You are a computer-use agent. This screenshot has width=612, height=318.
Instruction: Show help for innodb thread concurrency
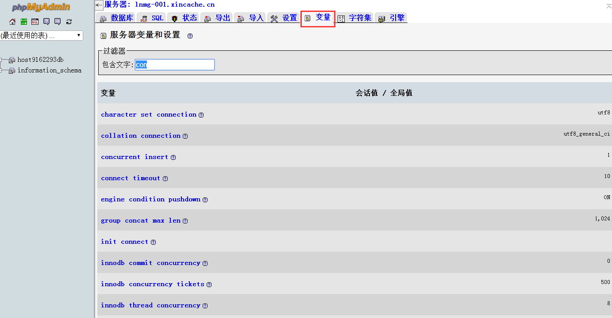click(205, 306)
